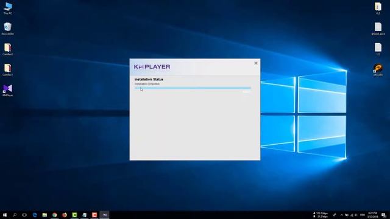
Task: Close the KMPlayer installer window
Action: (256, 63)
